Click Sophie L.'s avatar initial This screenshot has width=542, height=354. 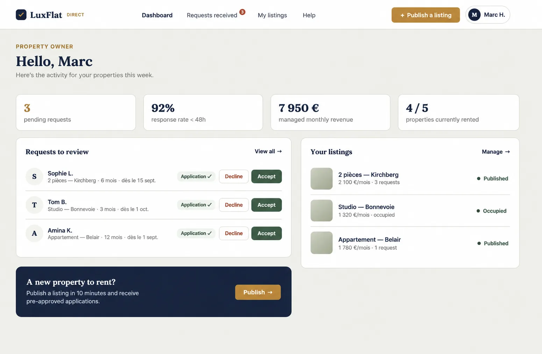34,176
